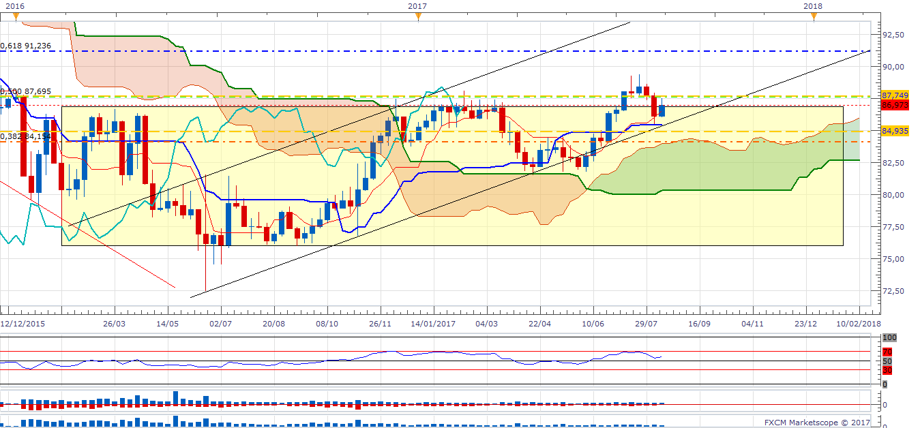The height and width of the screenshot is (428, 920).
Task: Click the red RSI 30 level label
Action: pyautogui.click(x=887, y=370)
